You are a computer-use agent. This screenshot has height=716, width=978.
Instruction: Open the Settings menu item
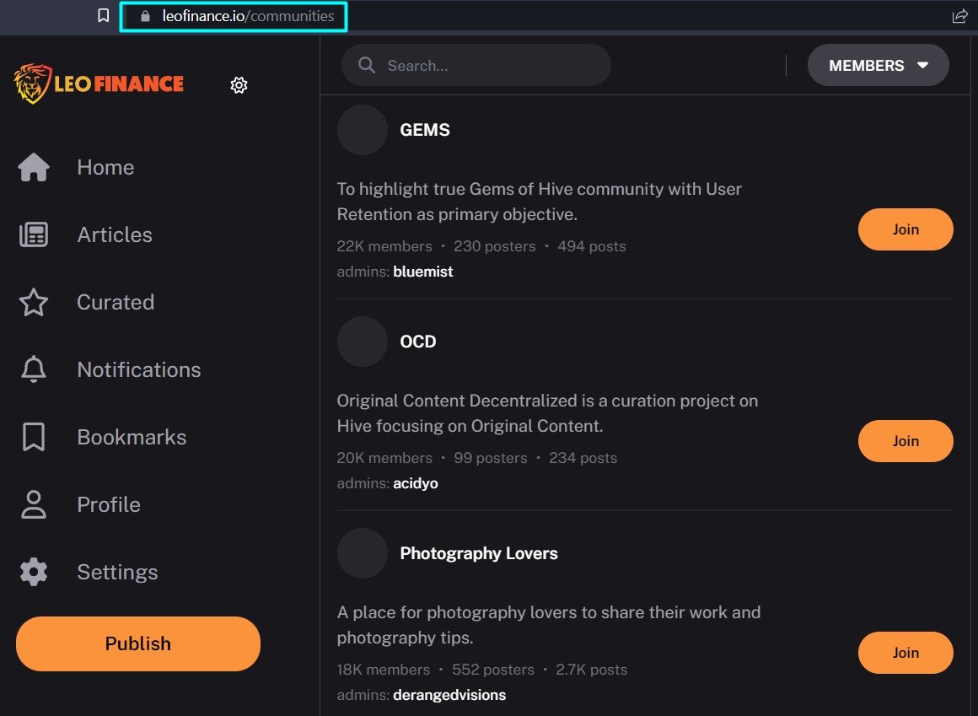pos(117,572)
